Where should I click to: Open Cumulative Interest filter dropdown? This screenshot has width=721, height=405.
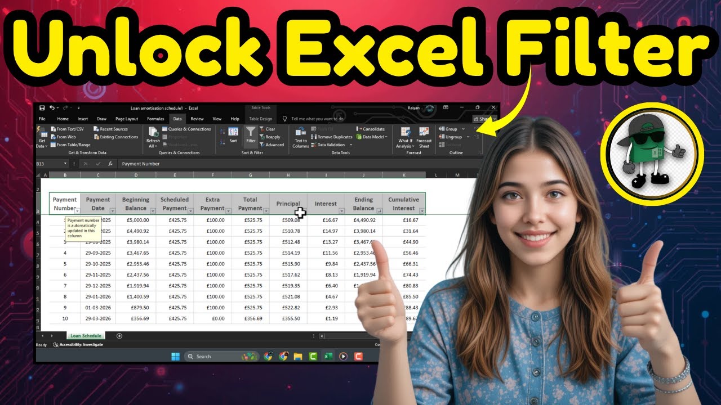click(422, 210)
